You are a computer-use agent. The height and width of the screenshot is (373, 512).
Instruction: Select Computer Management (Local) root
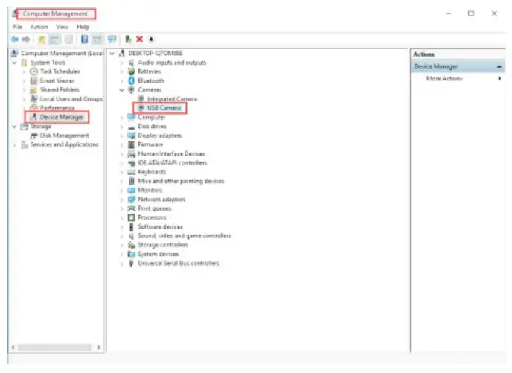[x=63, y=54]
